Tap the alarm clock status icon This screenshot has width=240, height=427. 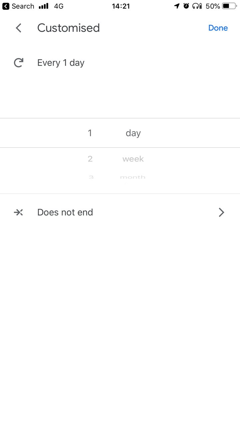[186, 6]
